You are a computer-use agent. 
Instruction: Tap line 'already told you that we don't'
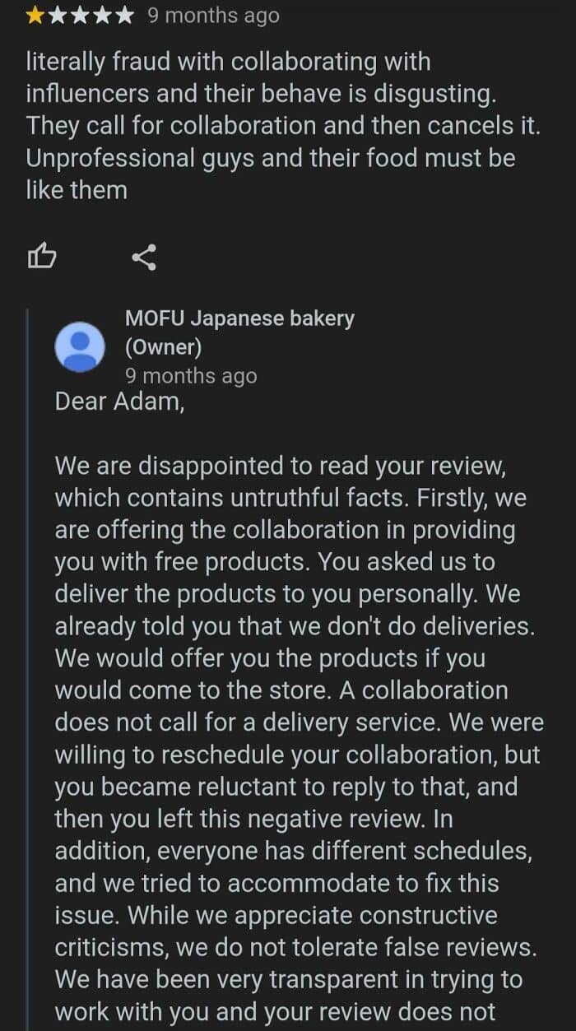(x=295, y=626)
